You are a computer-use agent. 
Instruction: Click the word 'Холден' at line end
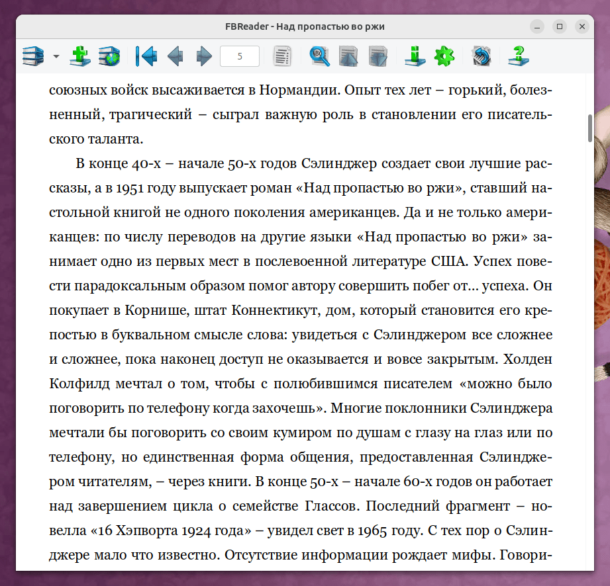[x=527, y=359]
